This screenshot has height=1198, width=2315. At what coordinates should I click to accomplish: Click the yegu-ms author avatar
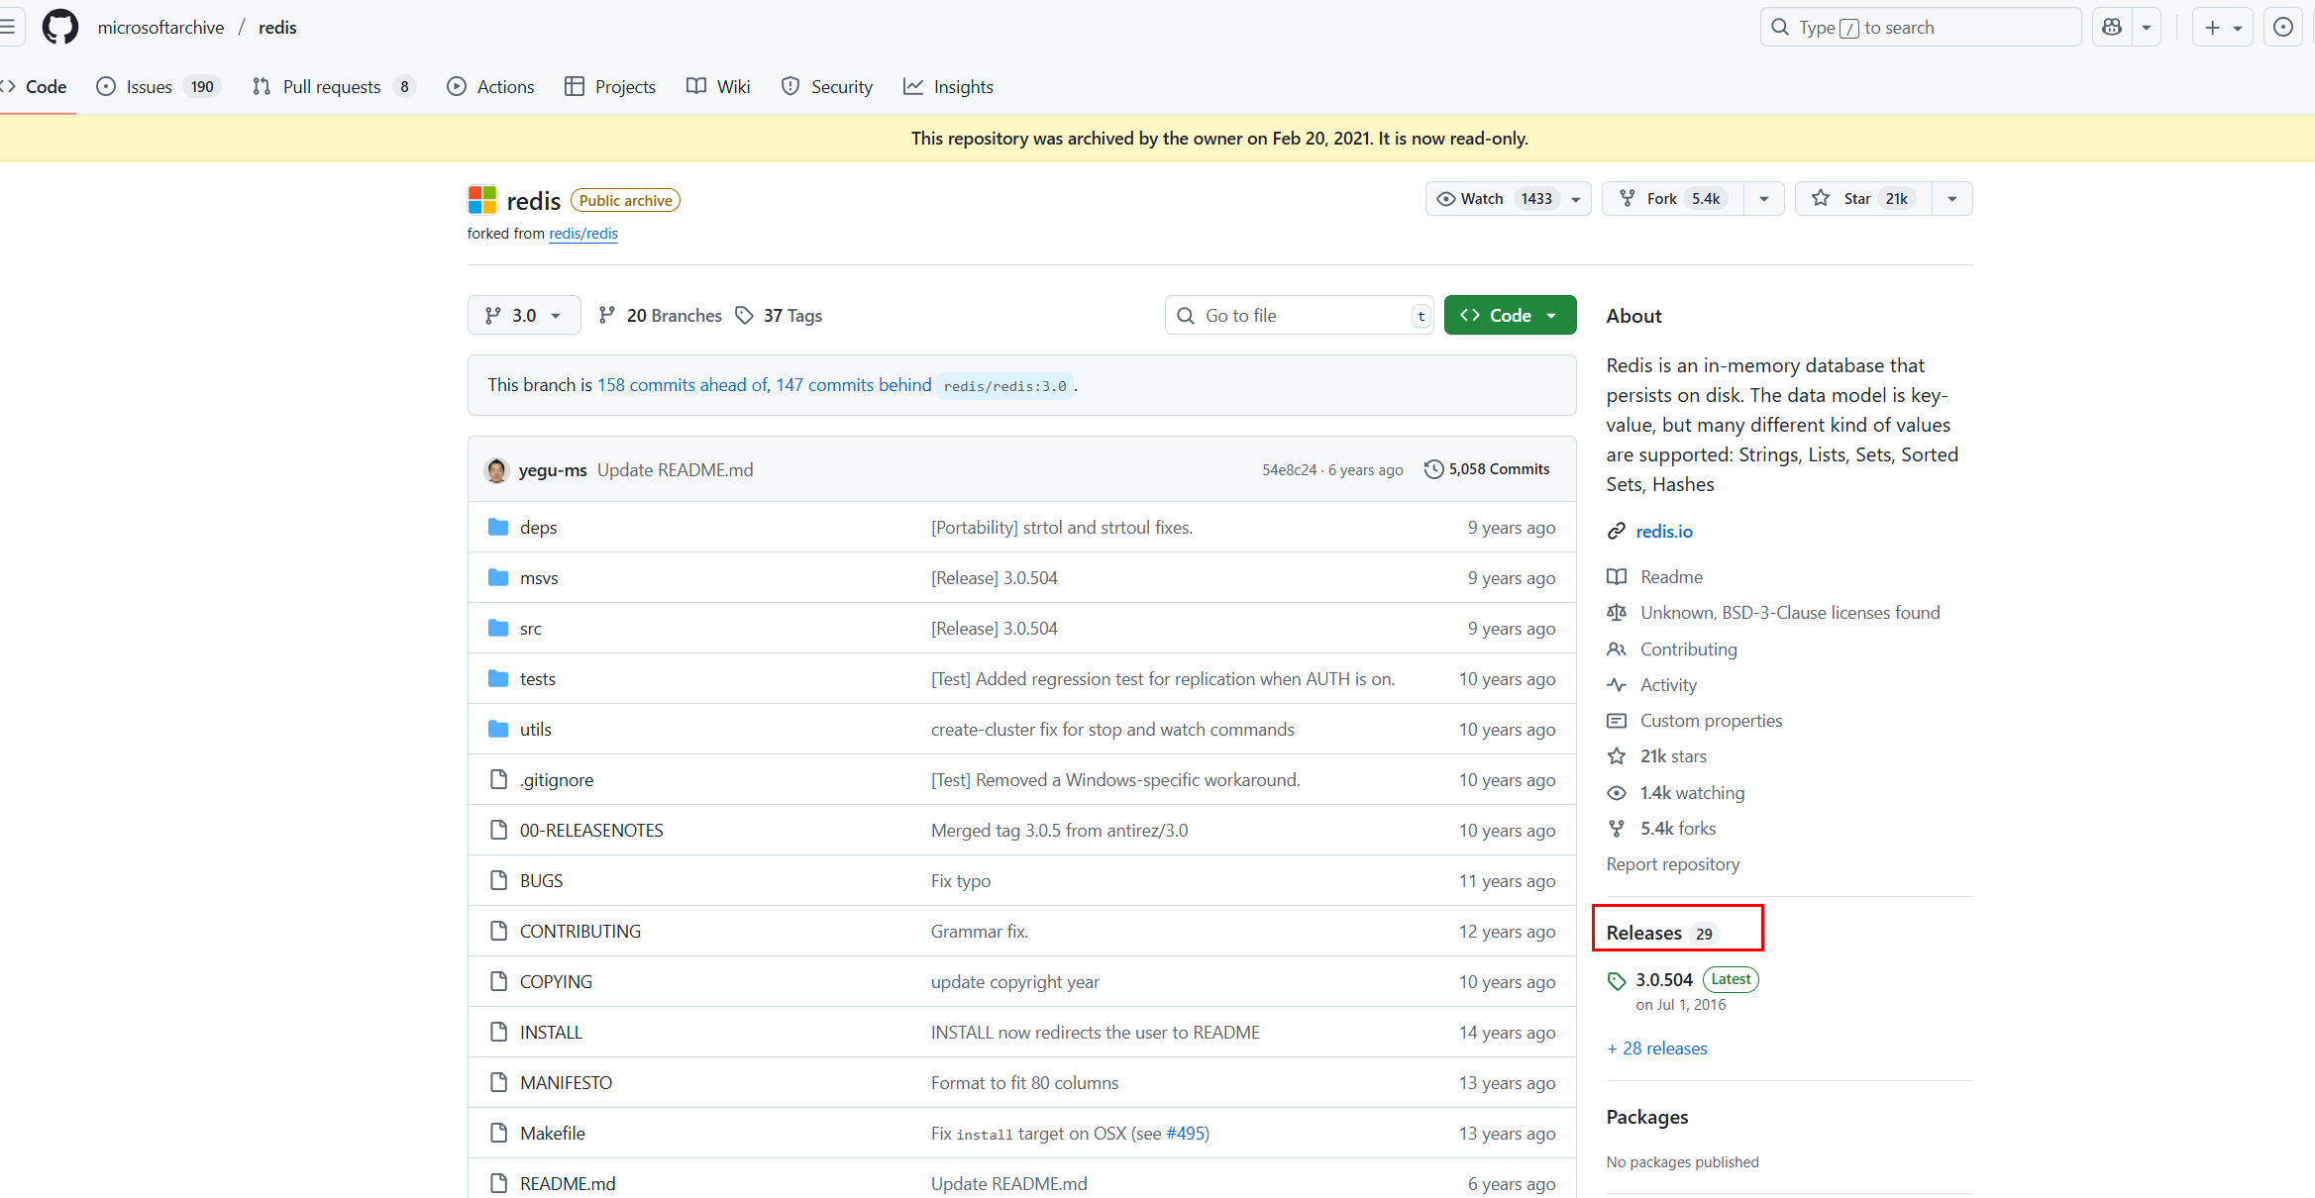[496, 469]
